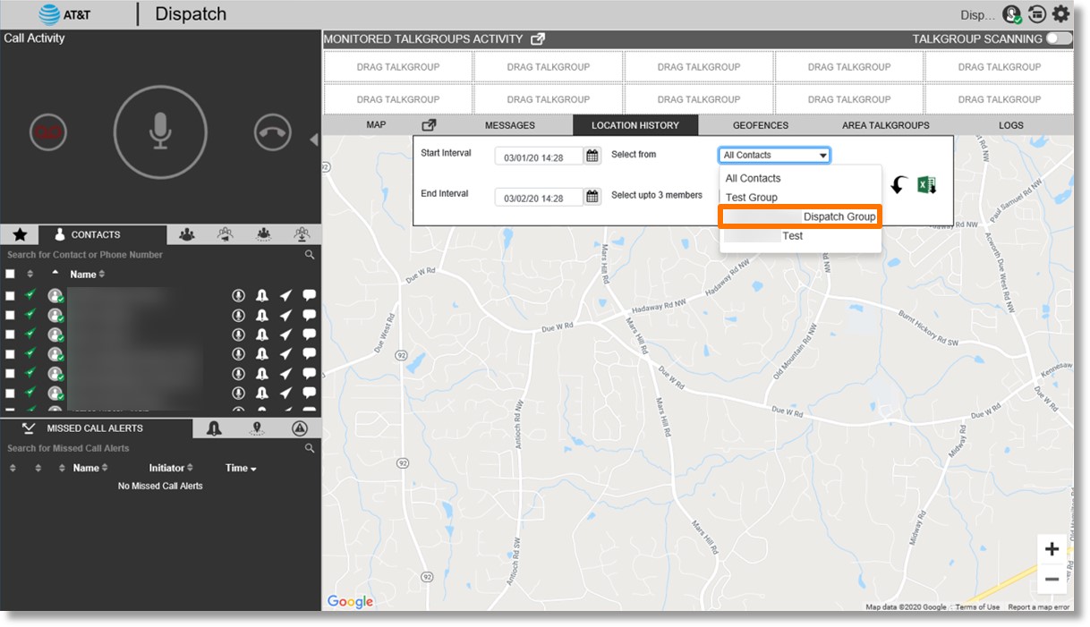Viewport: 1090px width, 627px height.
Task: Zoom in on the map
Action: click(x=1052, y=549)
